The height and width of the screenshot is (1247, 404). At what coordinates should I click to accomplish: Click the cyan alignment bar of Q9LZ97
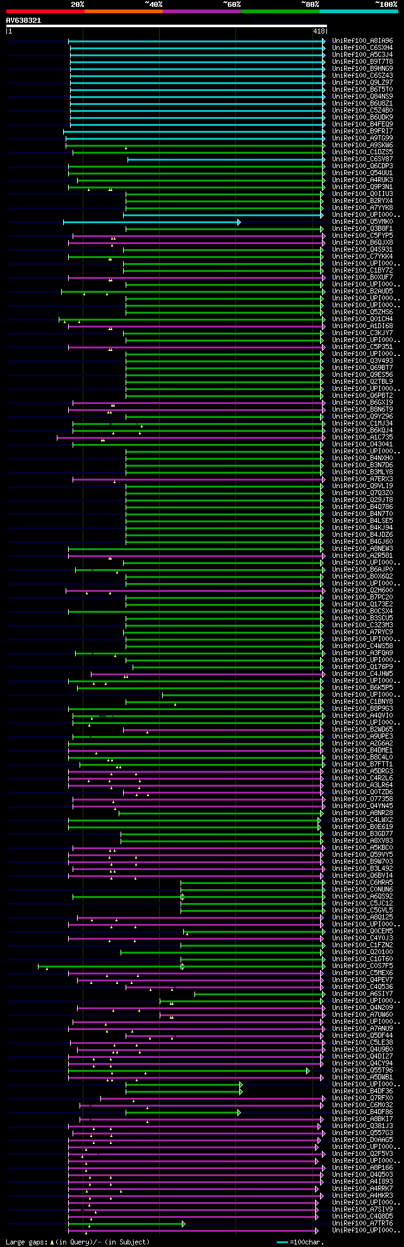coord(197,82)
